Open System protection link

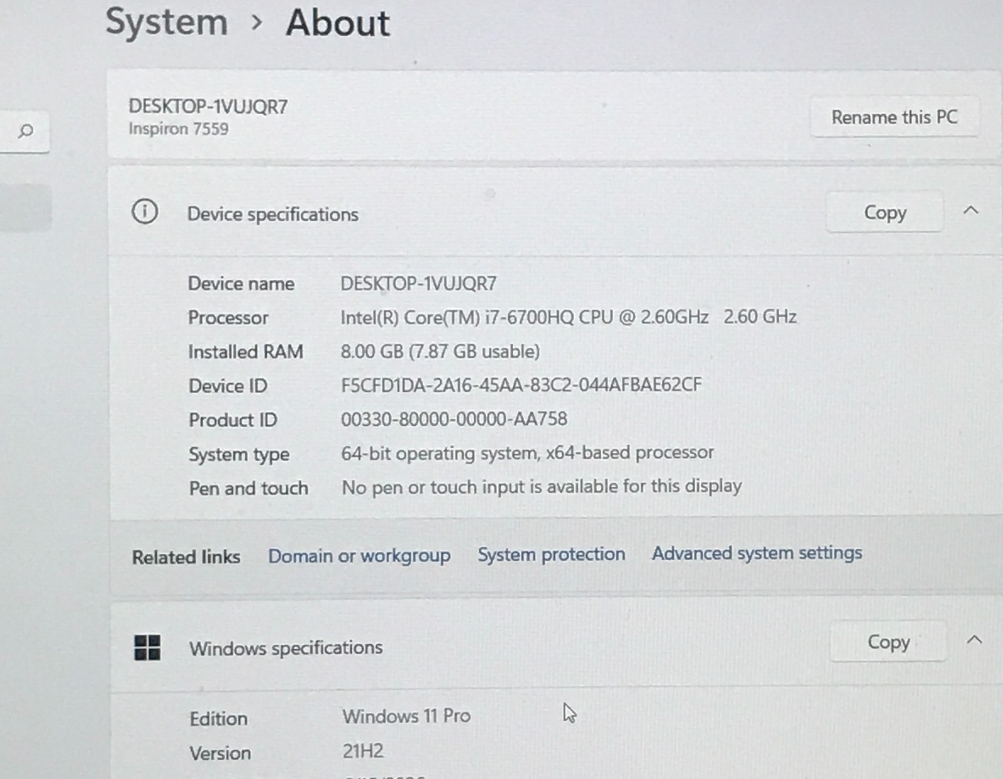(x=552, y=554)
